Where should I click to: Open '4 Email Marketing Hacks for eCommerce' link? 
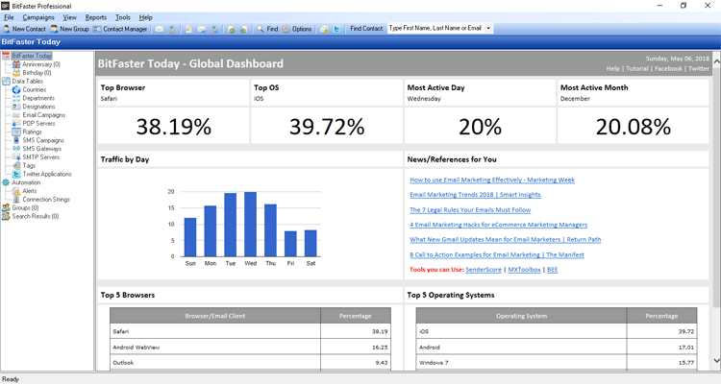pyautogui.click(x=498, y=225)
